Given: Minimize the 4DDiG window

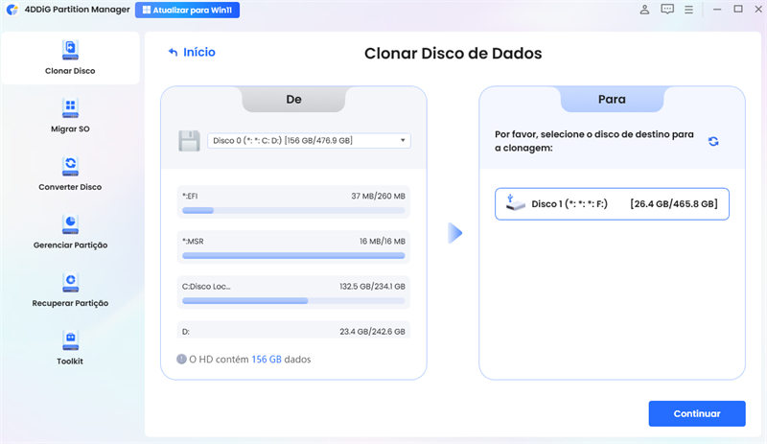Looking at the screenshot, I should 717,10.
